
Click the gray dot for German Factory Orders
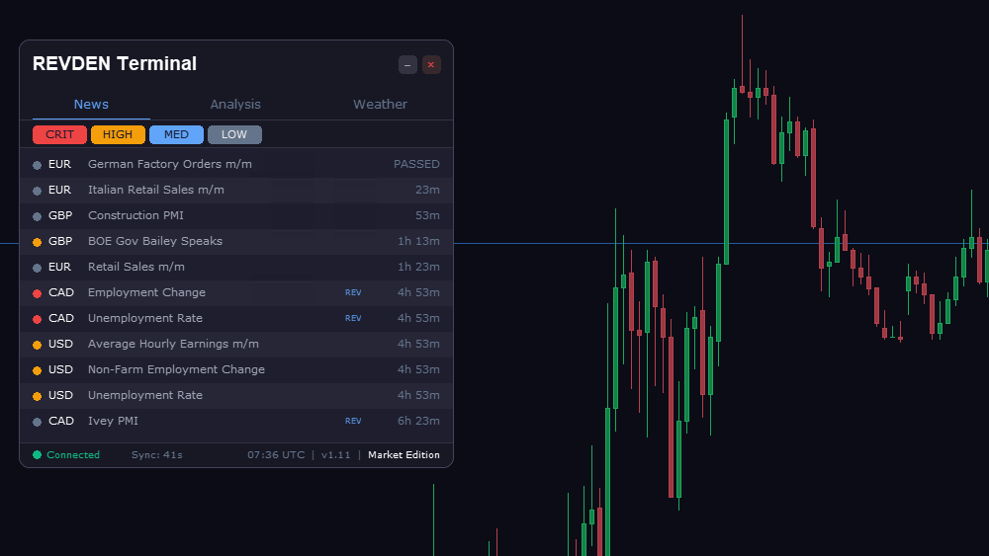pyautogui.click(x=38, y=165)
